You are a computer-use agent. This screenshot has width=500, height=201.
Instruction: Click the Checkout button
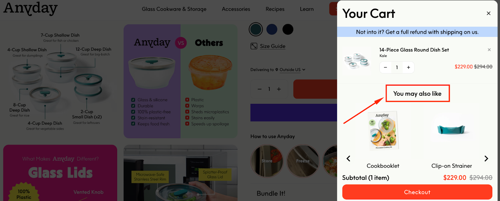pos(417,192)
